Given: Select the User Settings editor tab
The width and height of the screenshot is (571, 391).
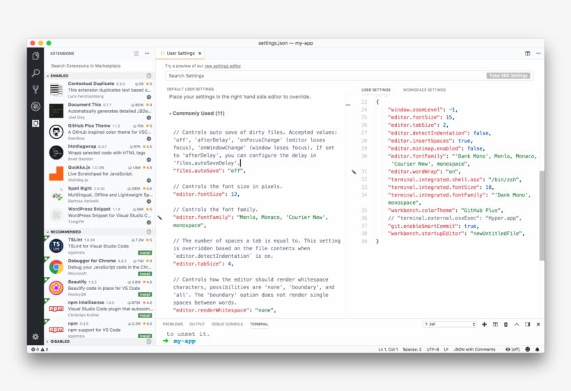Looking at the screenshot, I should (x=180, y=53).
